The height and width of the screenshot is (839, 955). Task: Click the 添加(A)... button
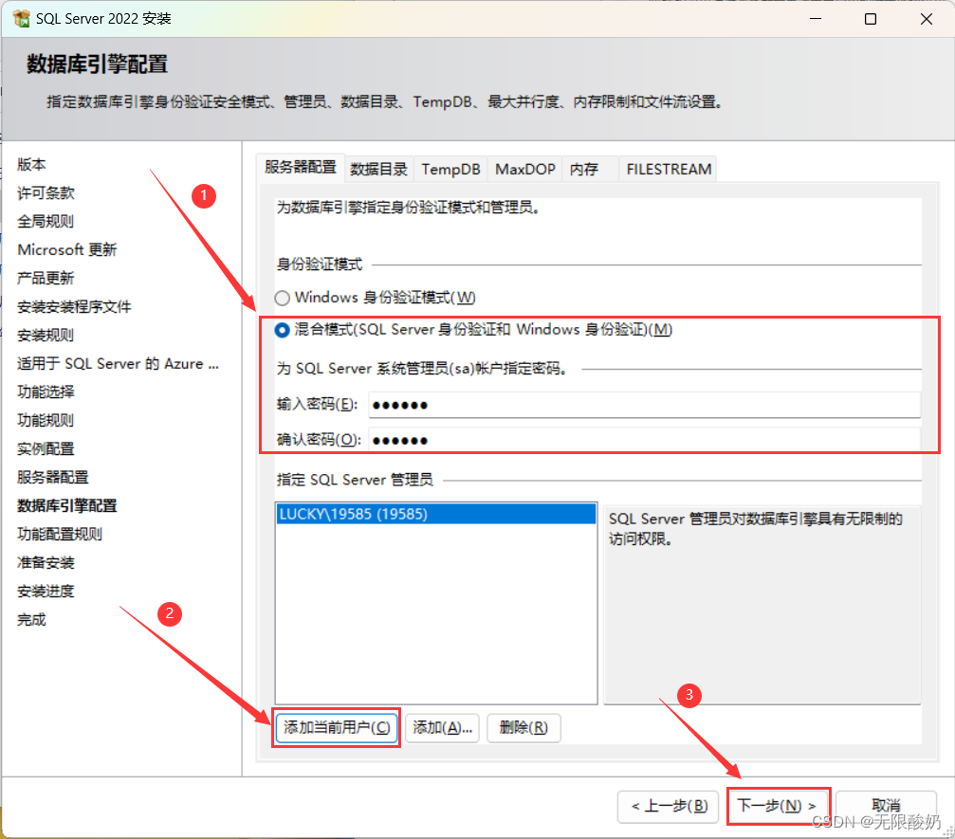coord(443,728)
